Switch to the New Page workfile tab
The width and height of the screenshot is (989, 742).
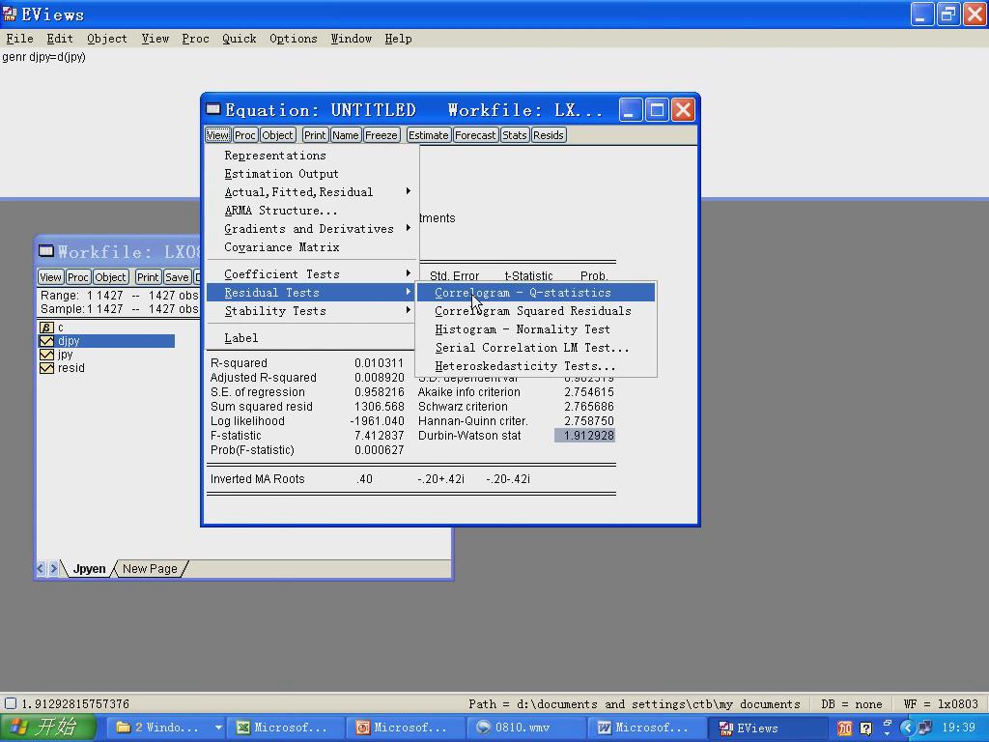coord(150,568)
